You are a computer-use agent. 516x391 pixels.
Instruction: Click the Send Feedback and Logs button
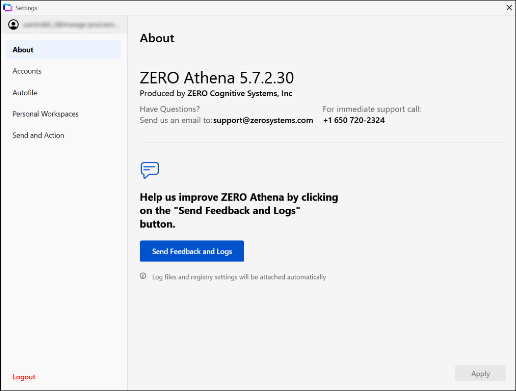tap(192, 251)
